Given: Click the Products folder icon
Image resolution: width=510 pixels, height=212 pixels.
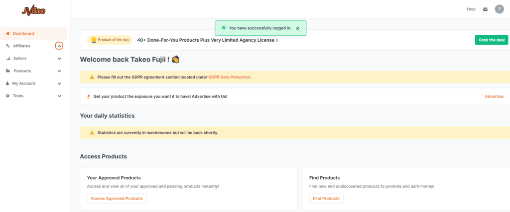Looking at the screenshot, I should [x=8, y=71].
